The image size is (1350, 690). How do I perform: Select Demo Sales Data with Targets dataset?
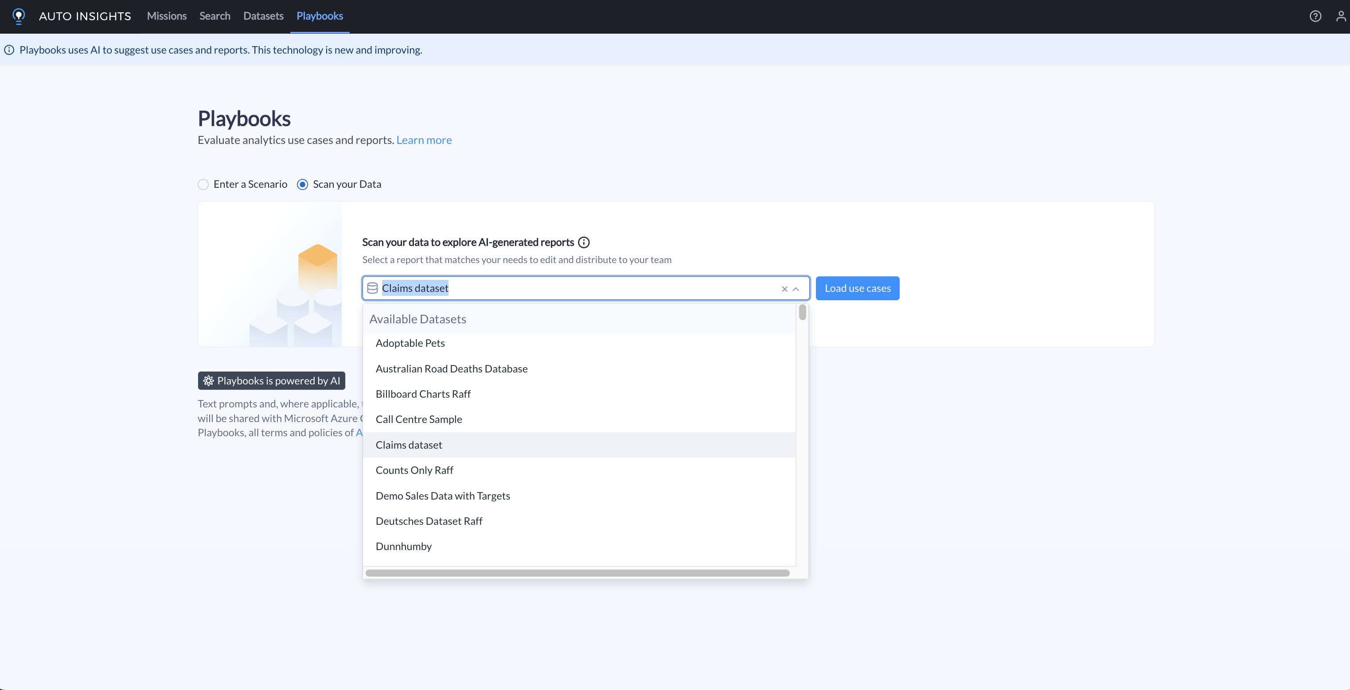[x=443, y=496]
